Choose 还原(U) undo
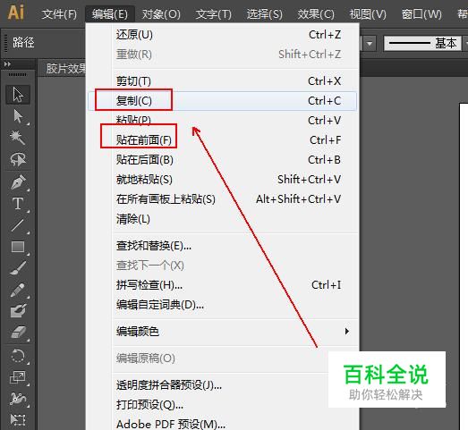Screen dimensions: 468x430 click(222, 35)
